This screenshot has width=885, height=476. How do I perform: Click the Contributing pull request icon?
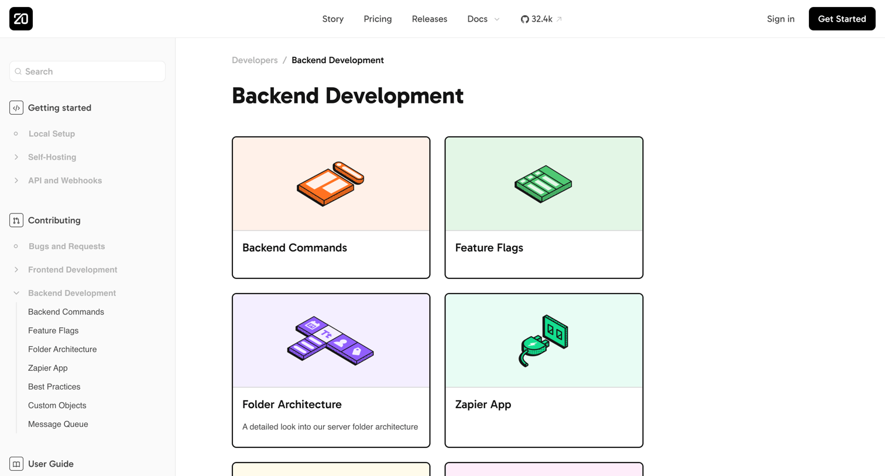pos(16,220)
